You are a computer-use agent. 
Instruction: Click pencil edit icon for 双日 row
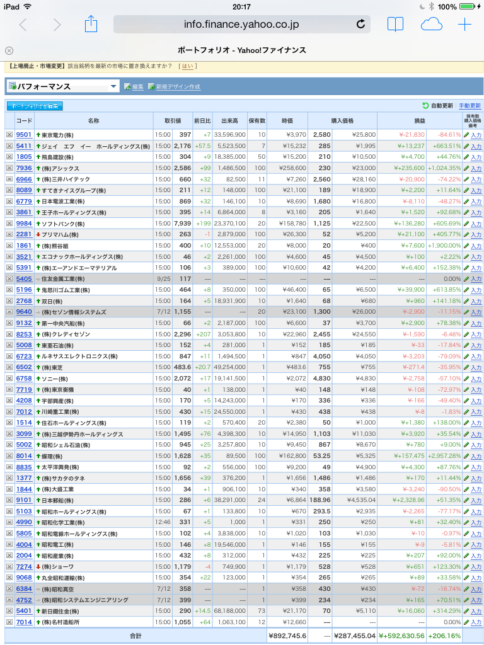pyautogui.click(x=466, y=301)
